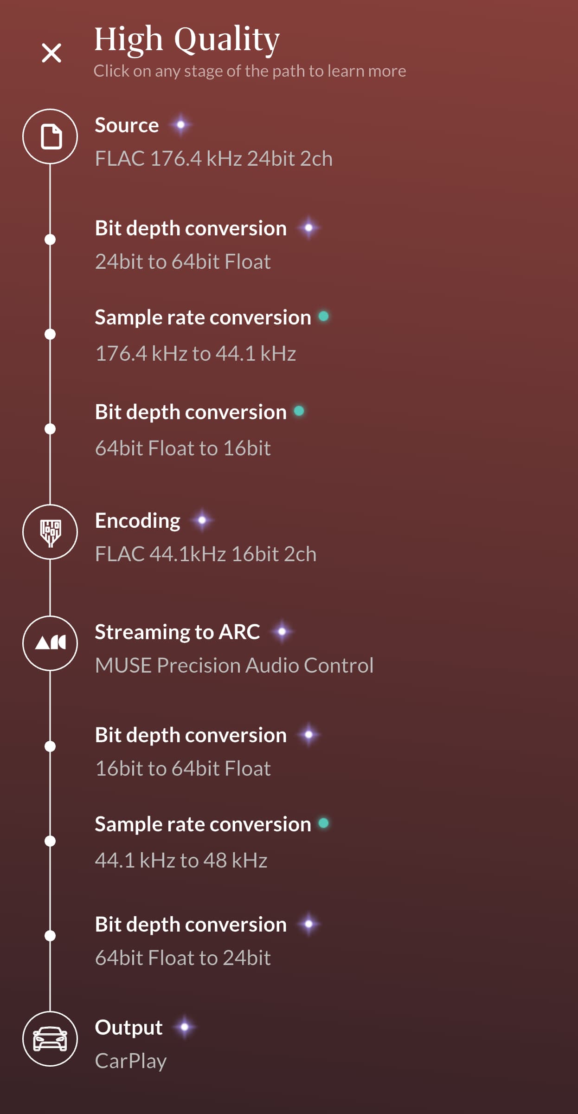This screenshot has height=1114, width=578.
Task: Tap the purple star next to Encoding
Action: pyautogui.click(x=202, y=520)
